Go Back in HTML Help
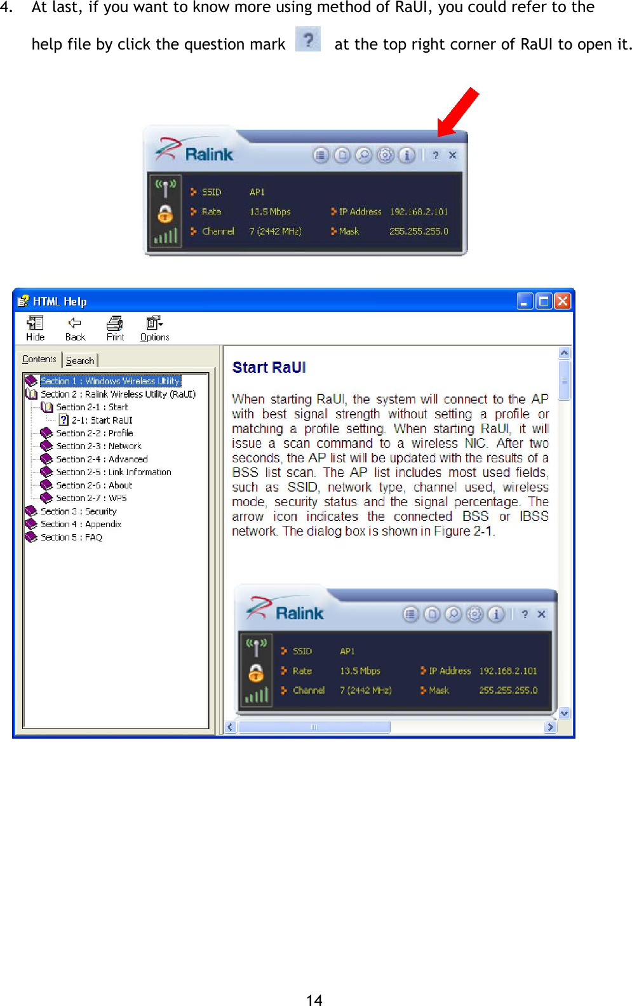Screen dimensions: 632x1006 point(75,328)
